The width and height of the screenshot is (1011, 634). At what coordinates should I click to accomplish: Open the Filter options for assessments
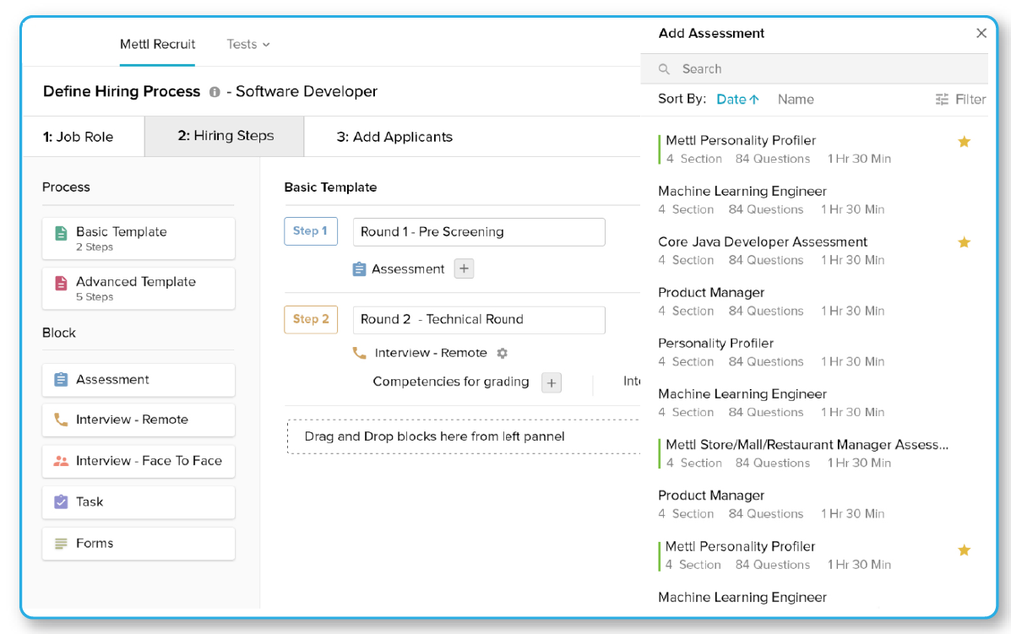[960, 100]
